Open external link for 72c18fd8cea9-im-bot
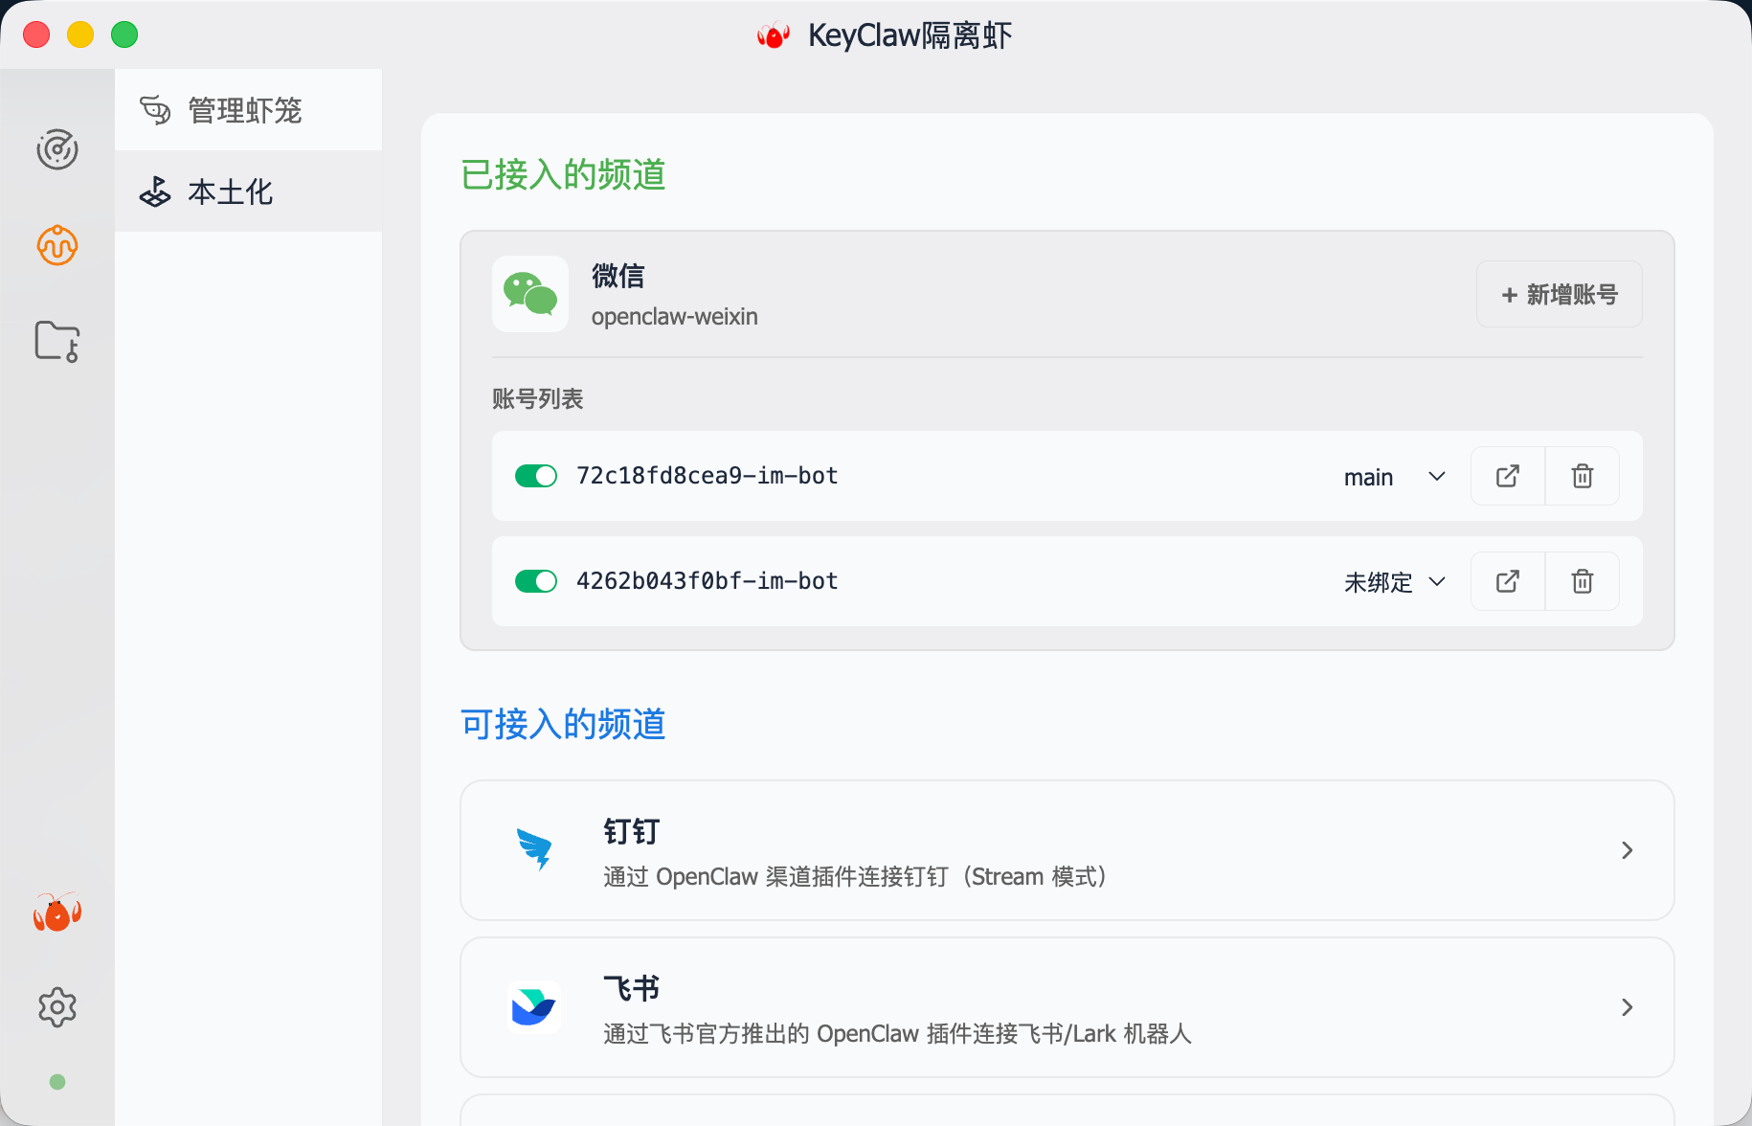Screen dimensions: 1752x1126 tap(1508, 476)
